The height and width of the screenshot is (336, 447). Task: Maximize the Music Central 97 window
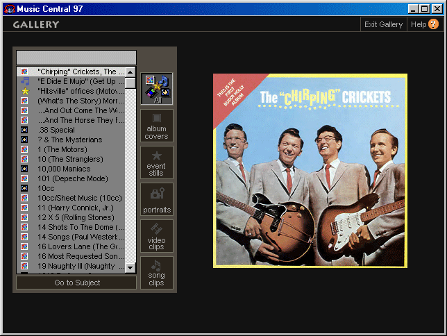(425, 9)
